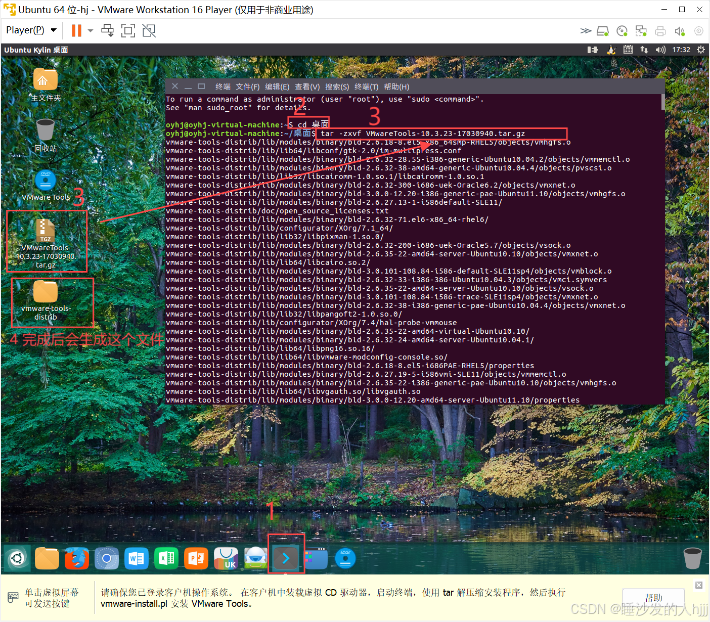Image resolution: width=710 pixels, height=622 pixels.
Task: Open the input method keyboard indicator
Action: point(628,50)
